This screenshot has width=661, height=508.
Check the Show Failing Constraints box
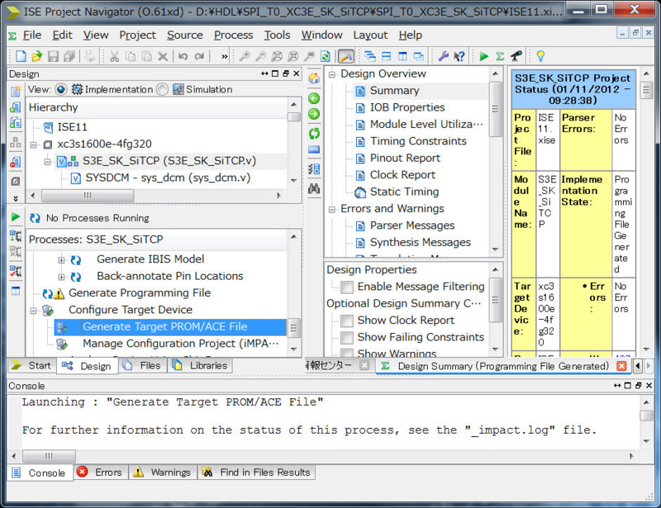[x=347, y=338]
